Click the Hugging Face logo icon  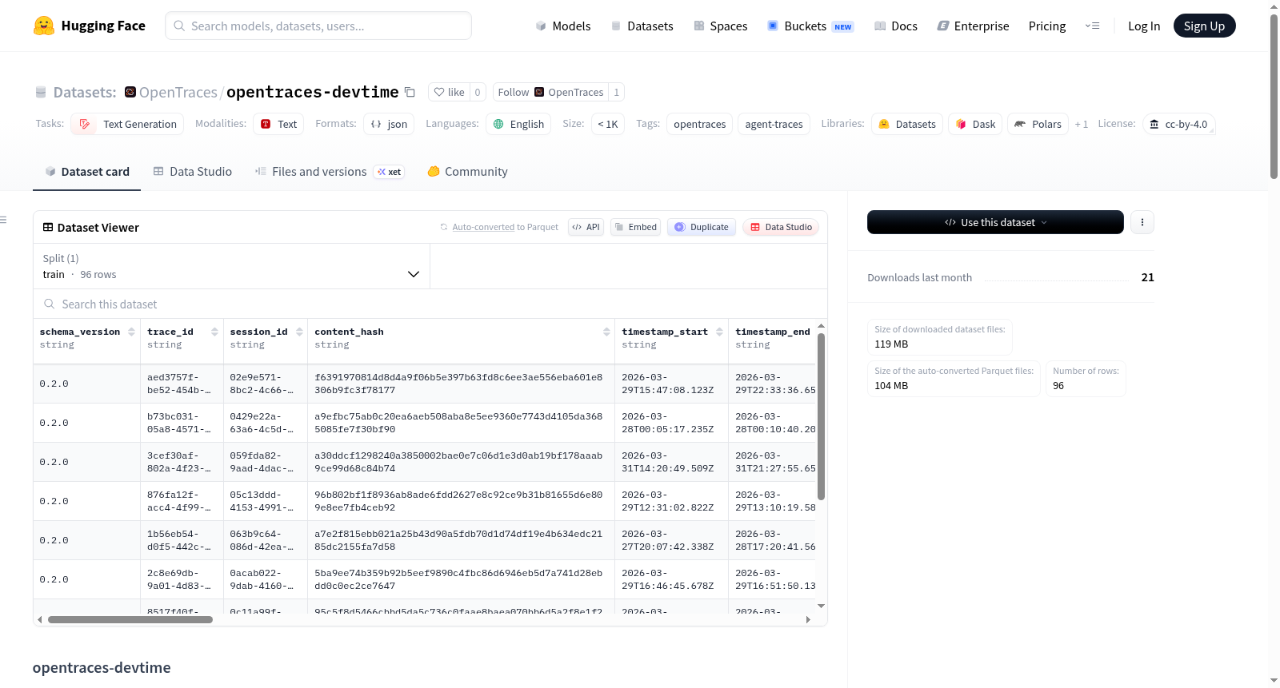44,26
